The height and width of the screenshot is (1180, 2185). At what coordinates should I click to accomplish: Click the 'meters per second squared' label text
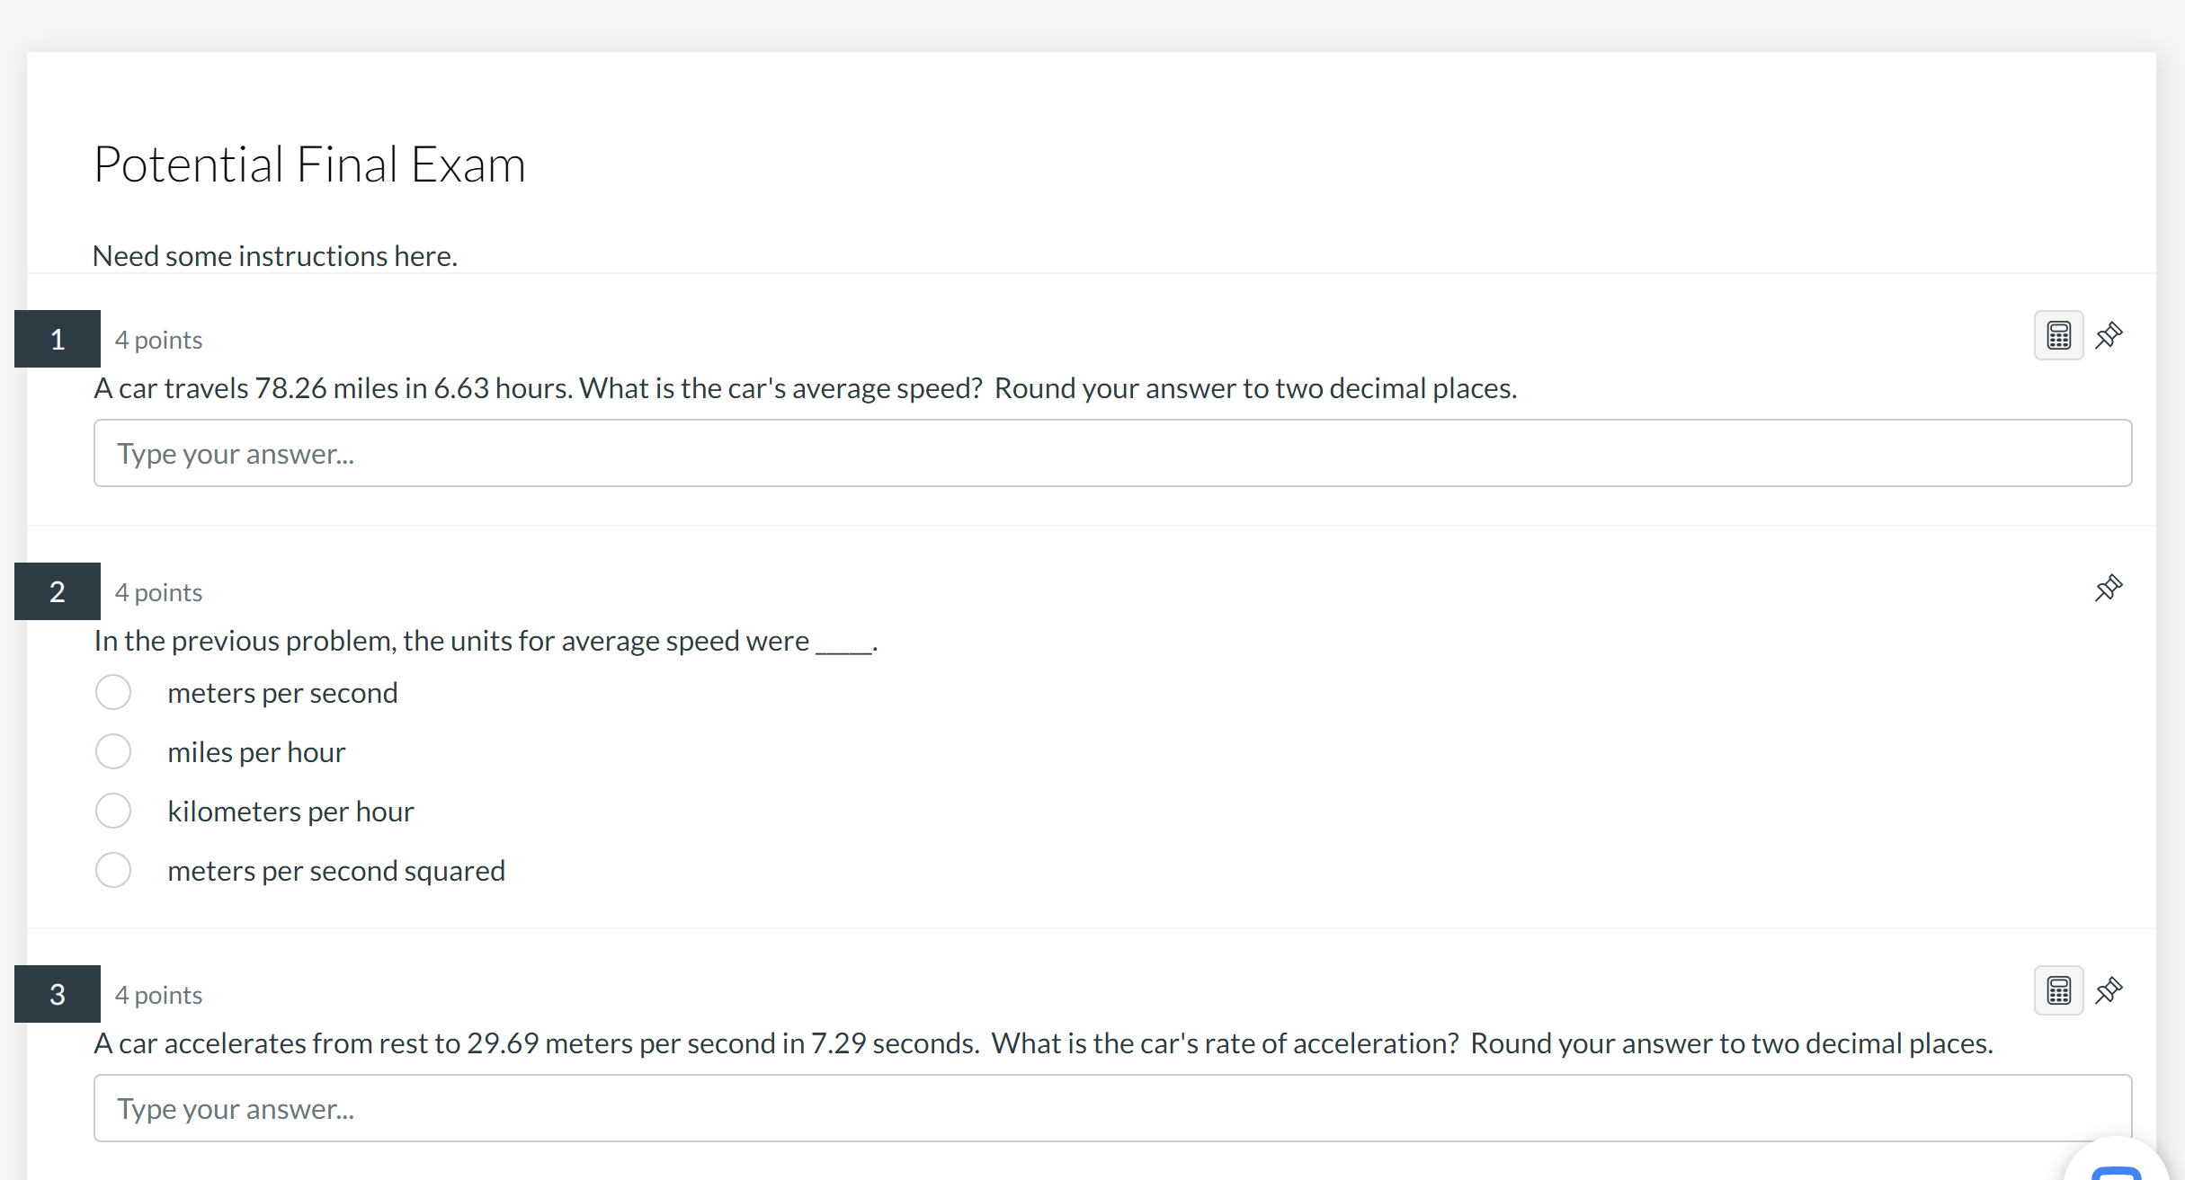pyautogui.click(x=336, y=871)
